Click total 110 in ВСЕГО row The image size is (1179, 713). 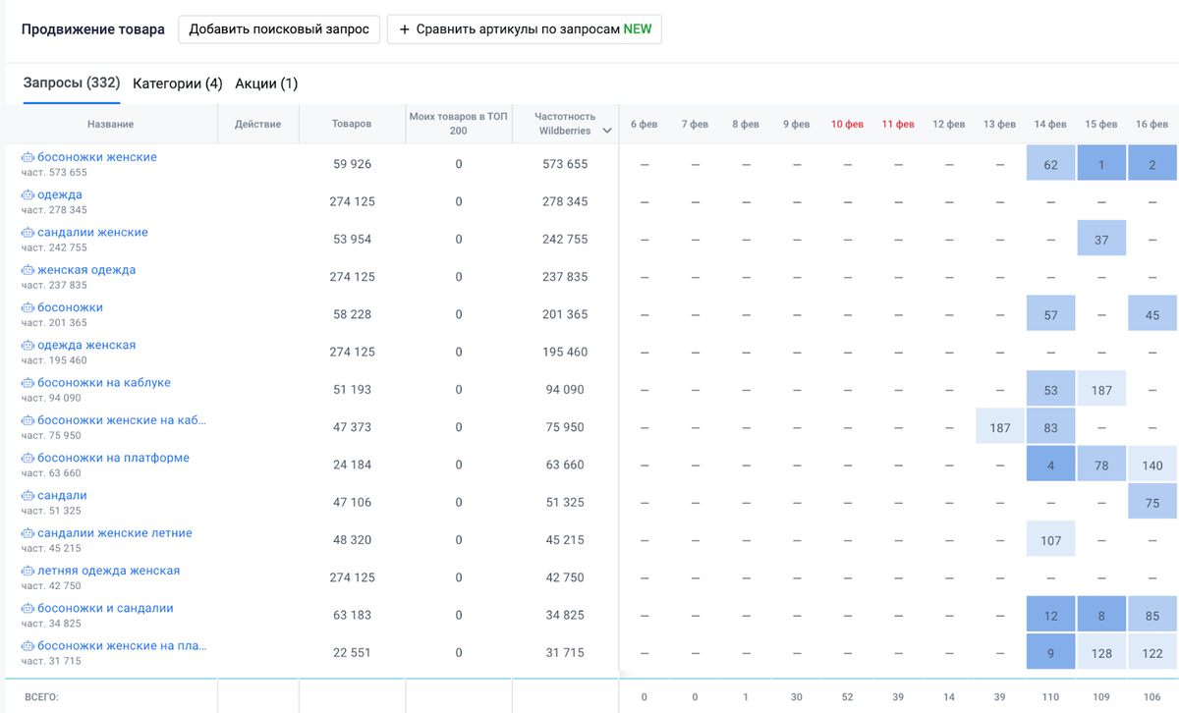(x=1050, y=696)
